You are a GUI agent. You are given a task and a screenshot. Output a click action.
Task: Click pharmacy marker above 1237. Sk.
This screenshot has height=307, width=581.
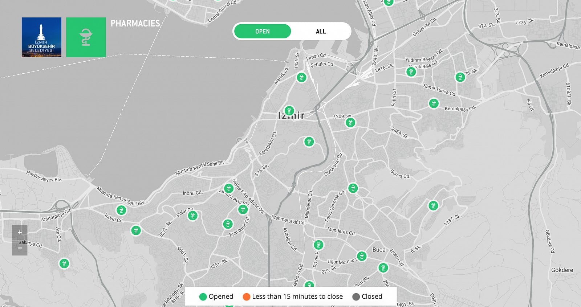(433, 206)
